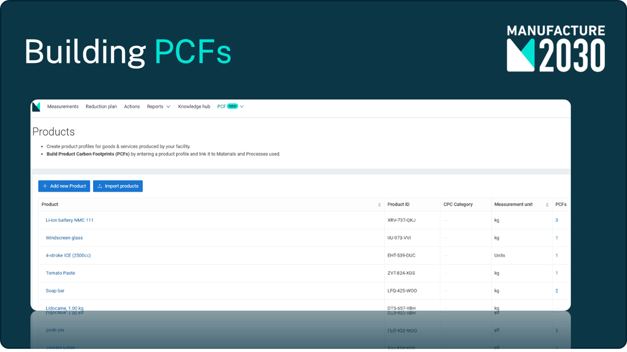Go to Reduction plan
The height and width of the screenshot is (352, 627).
click(101, 107)
